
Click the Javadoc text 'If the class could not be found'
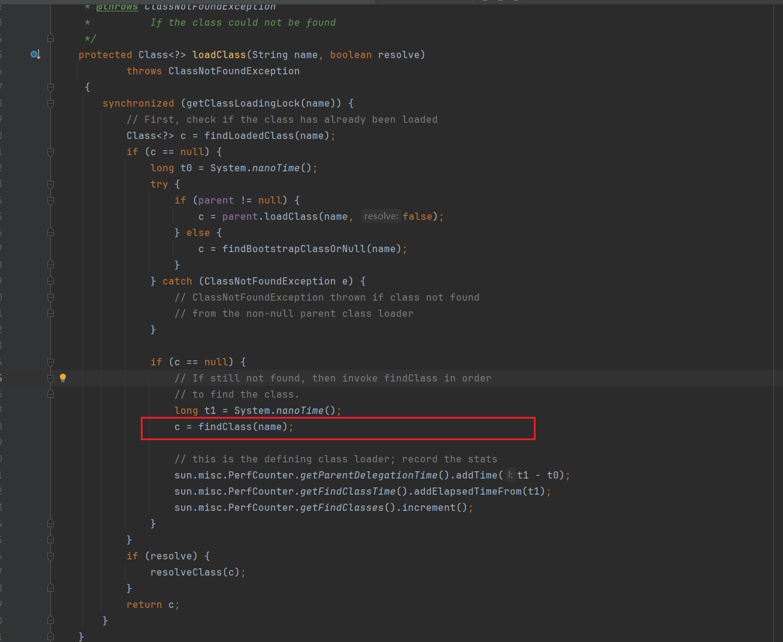click(x=243, y=22)
